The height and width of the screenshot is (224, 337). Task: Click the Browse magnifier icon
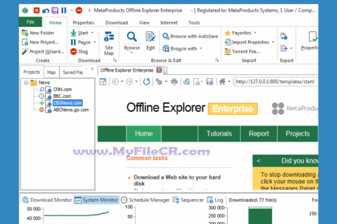pyautogui.click(x=132, y=37)
